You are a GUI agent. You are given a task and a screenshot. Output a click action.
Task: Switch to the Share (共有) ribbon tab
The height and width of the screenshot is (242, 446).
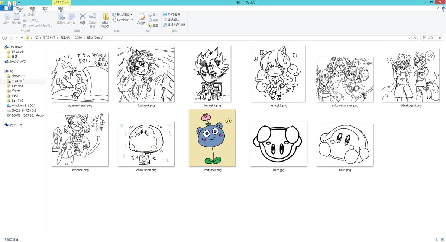pos(33,8)
